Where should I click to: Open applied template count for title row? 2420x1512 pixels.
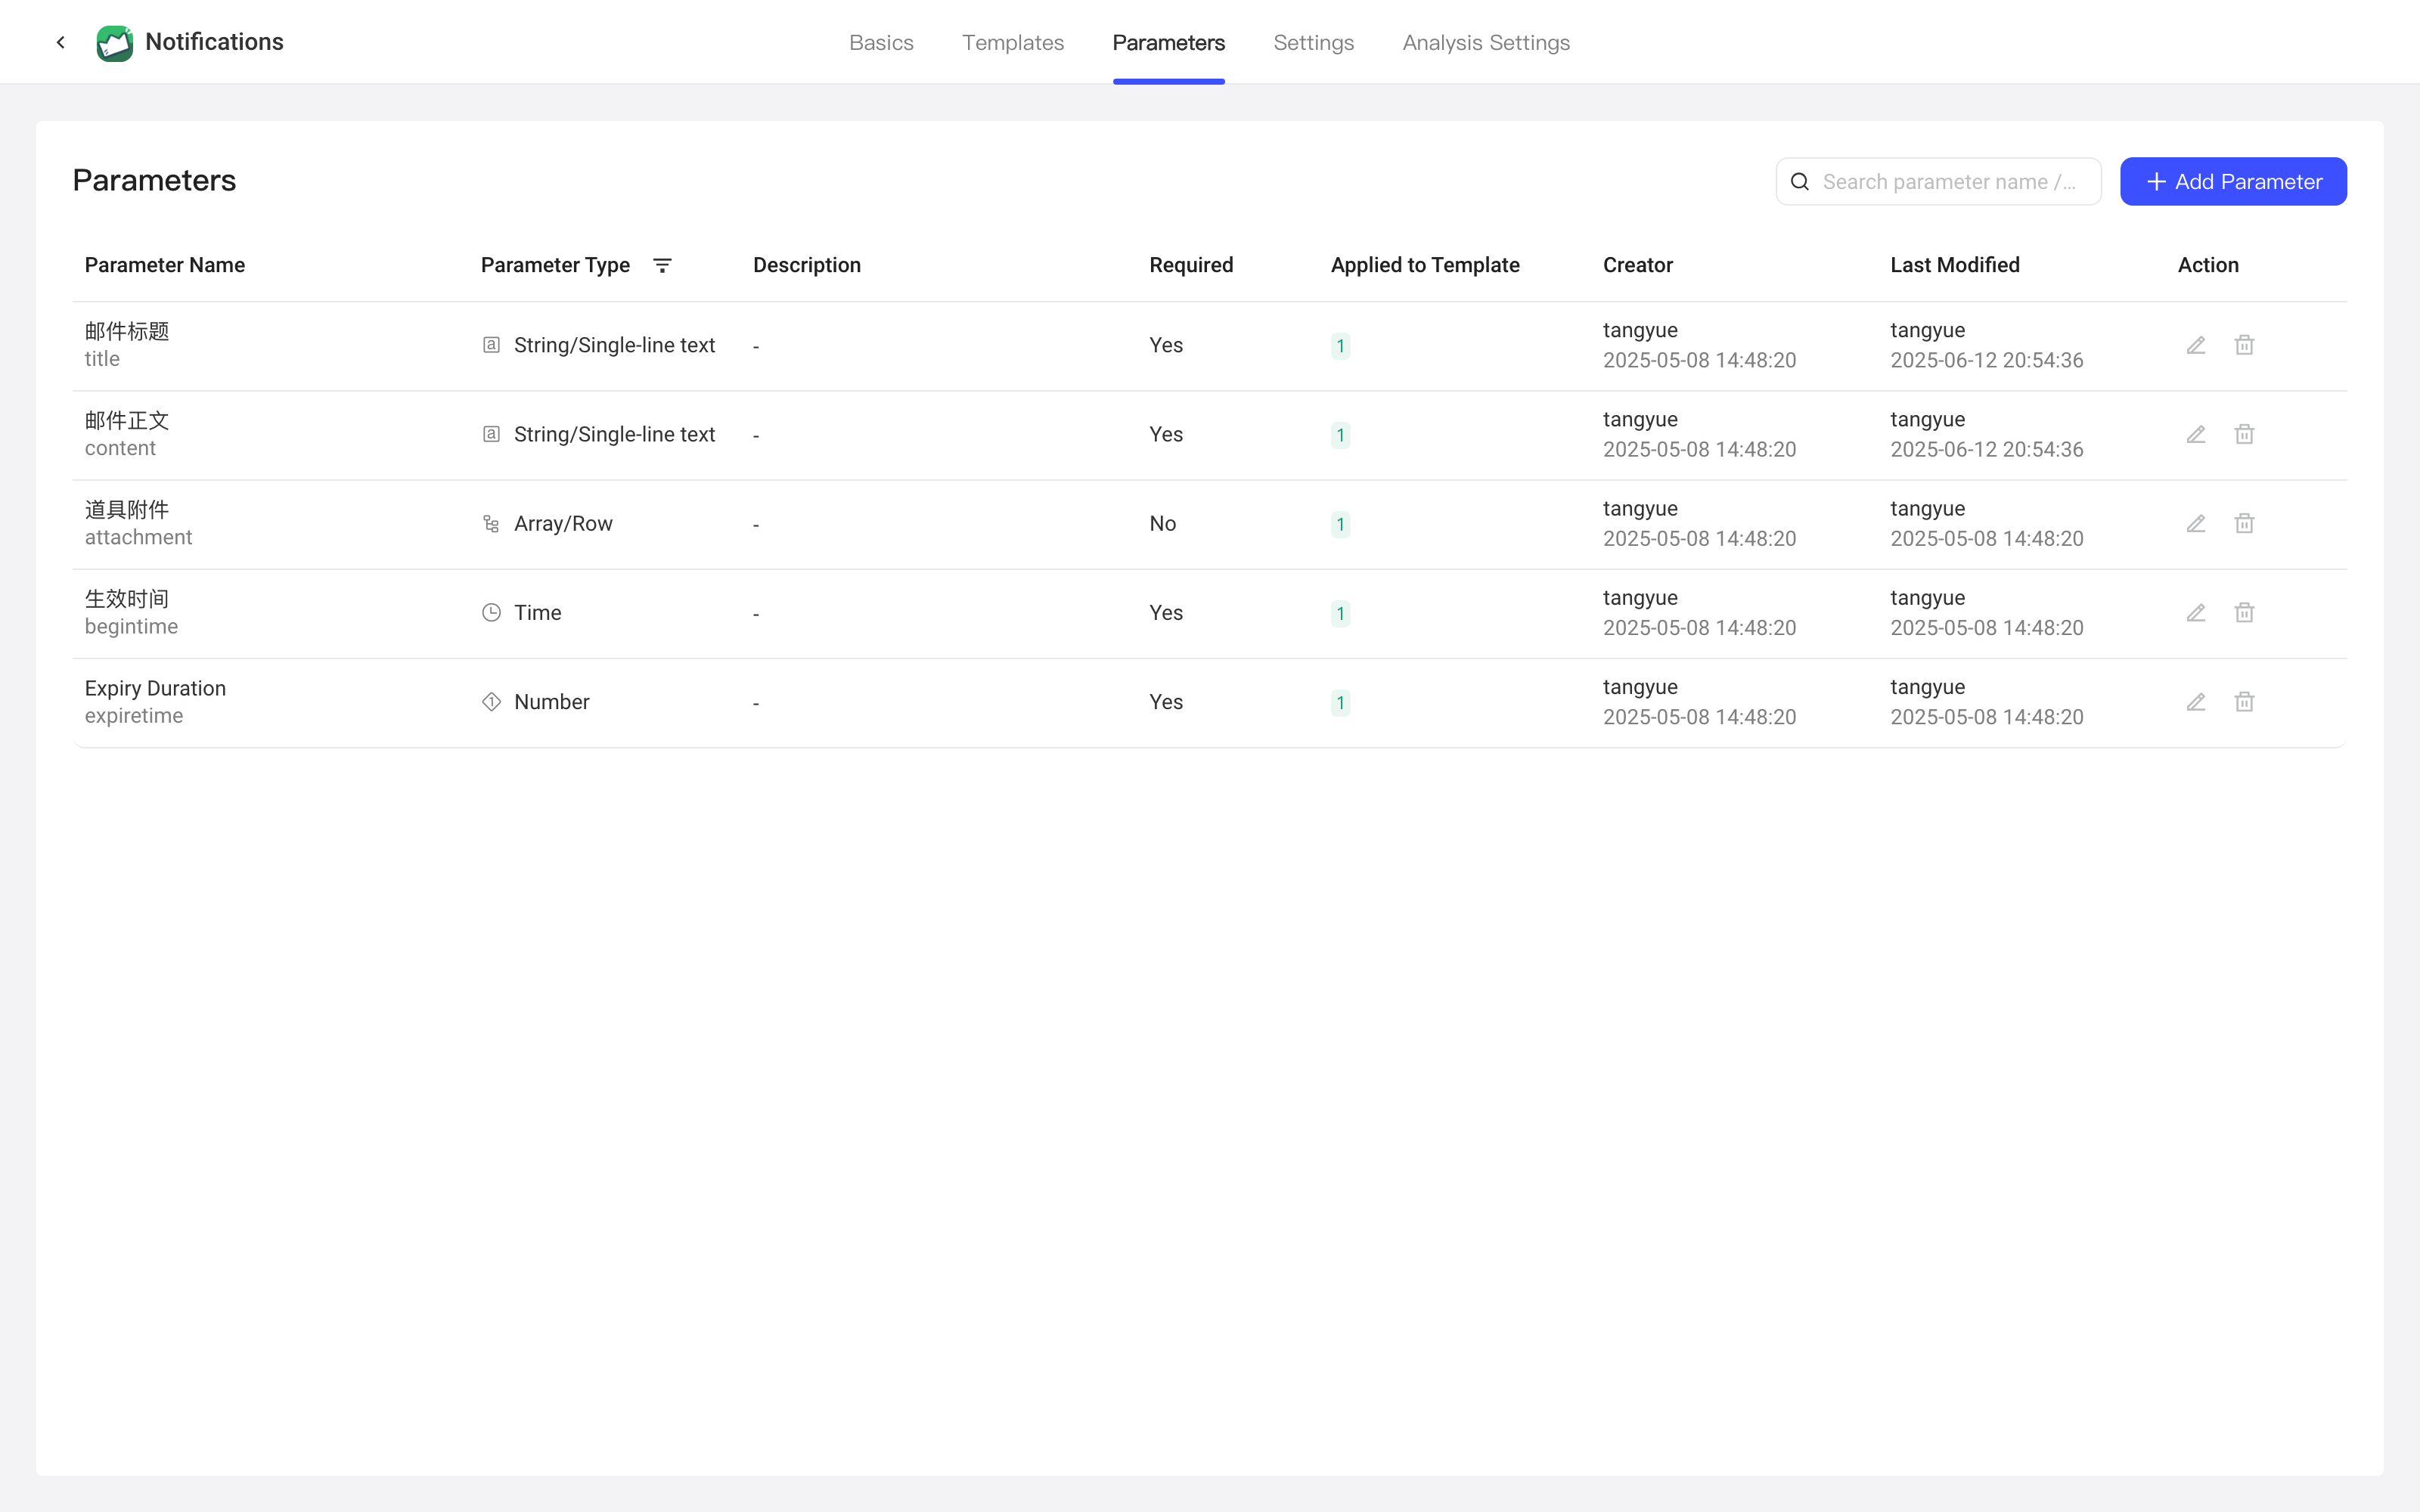(x=1340, y=346)
